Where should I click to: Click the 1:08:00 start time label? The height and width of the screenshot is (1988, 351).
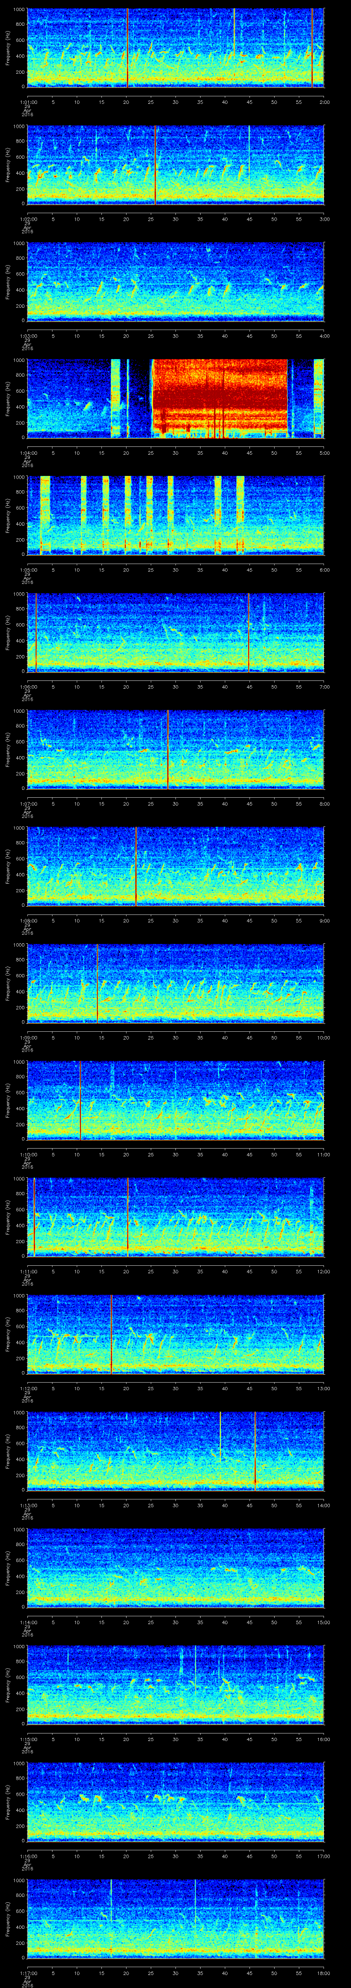pos(28,920)
